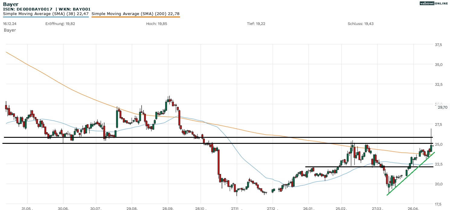Click the Bayer series label below date
450x210 pixels.
pos(10,30)
